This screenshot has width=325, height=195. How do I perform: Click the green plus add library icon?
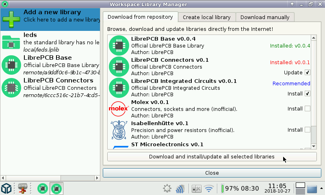(11, 19)
